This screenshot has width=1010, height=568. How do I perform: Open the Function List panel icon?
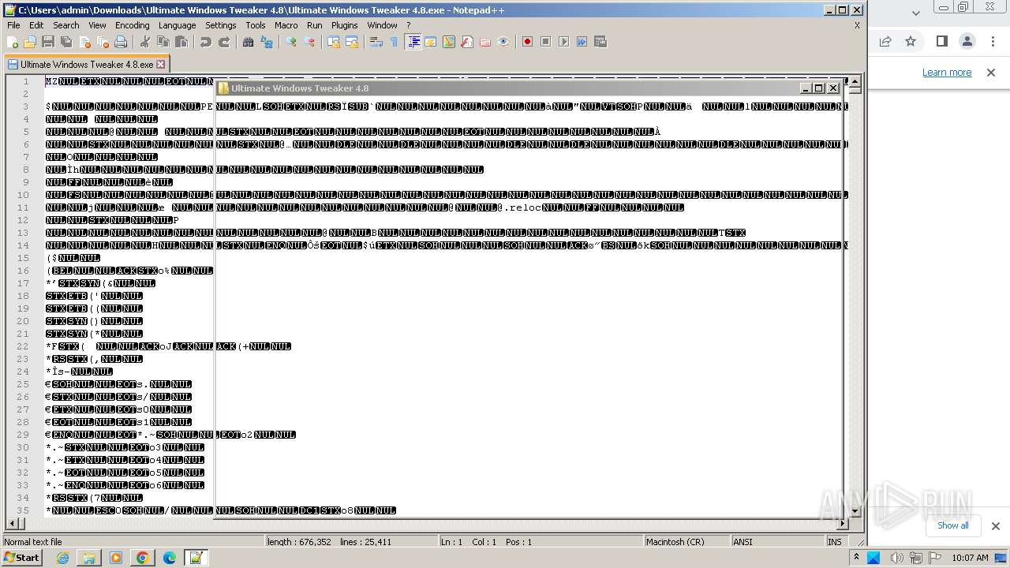pos(467,42)
